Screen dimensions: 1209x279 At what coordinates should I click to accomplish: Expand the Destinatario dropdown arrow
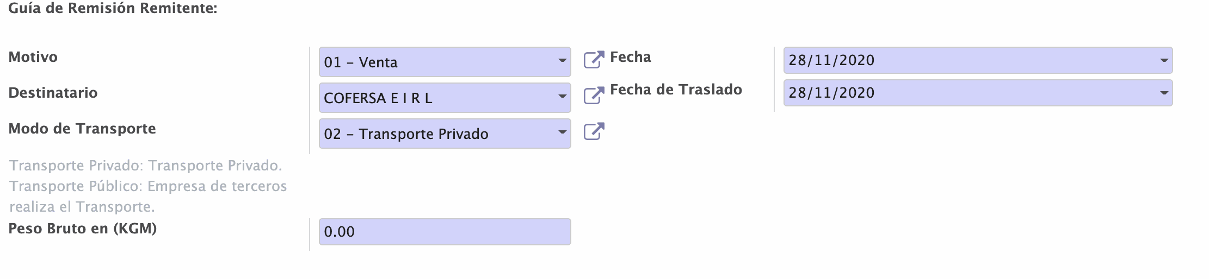pyautogui.click(x=562, y=97)
